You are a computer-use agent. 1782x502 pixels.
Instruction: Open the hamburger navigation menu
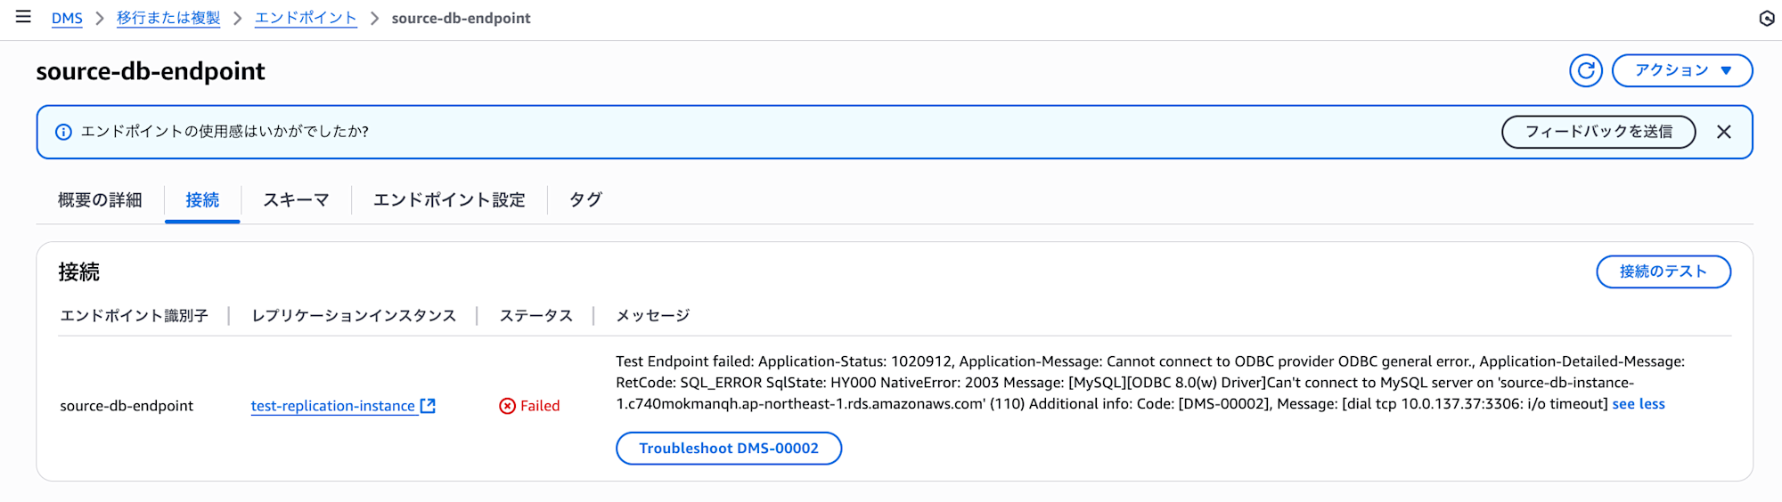23,17
